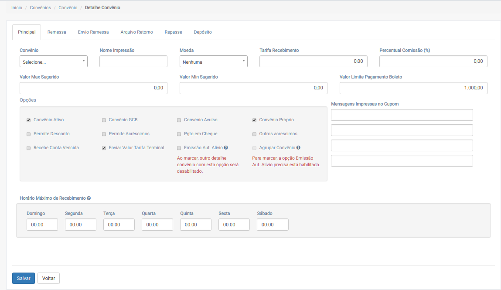
Task: Focus the Nome Impressão text field
Action: 133,61
